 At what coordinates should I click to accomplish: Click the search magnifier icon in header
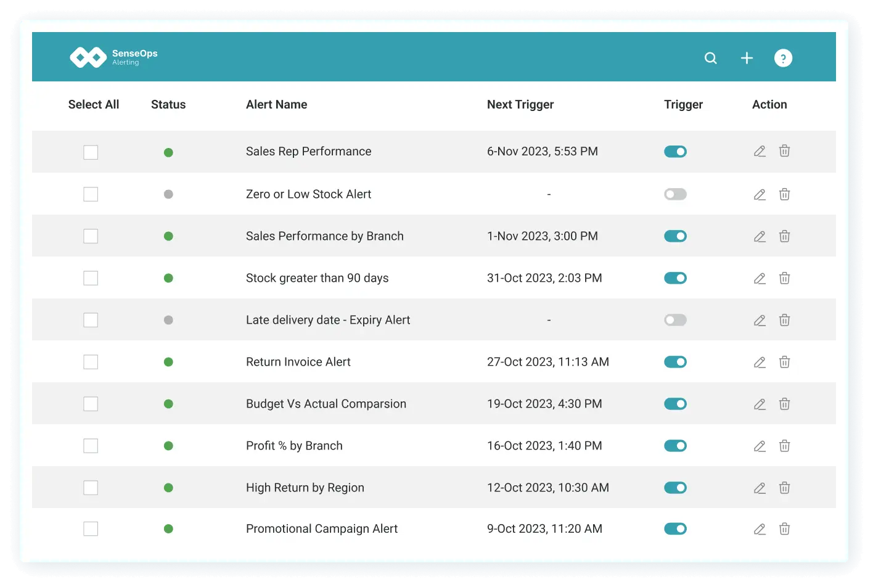click(x=711, y=58)
